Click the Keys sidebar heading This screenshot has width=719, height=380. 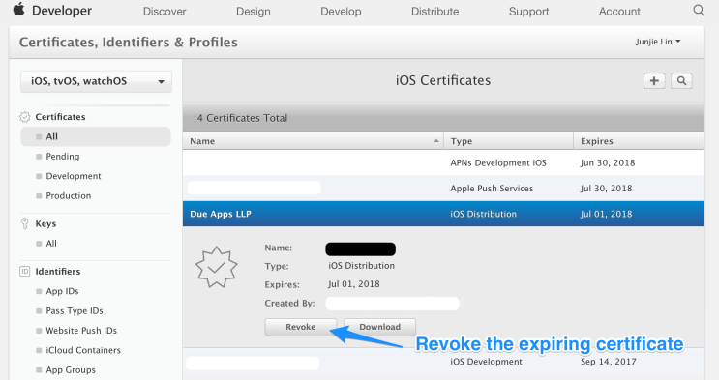[45, 223]
